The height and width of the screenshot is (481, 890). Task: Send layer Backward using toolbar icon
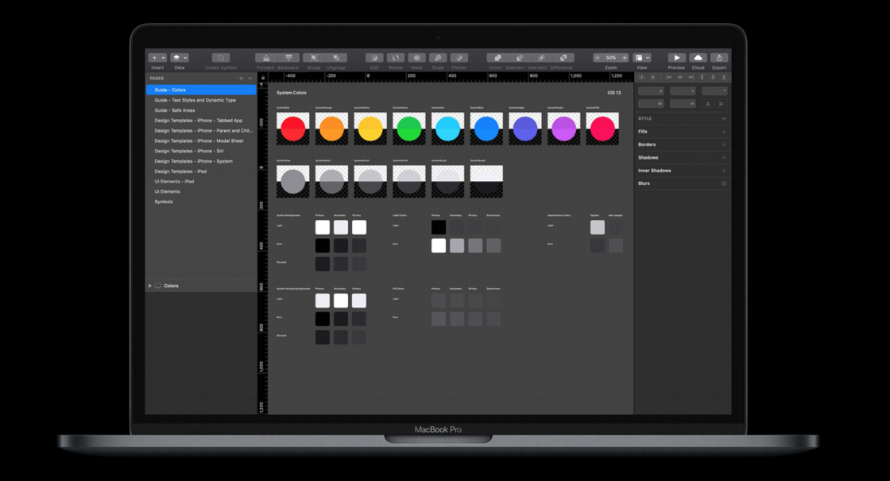click(288, 58)
